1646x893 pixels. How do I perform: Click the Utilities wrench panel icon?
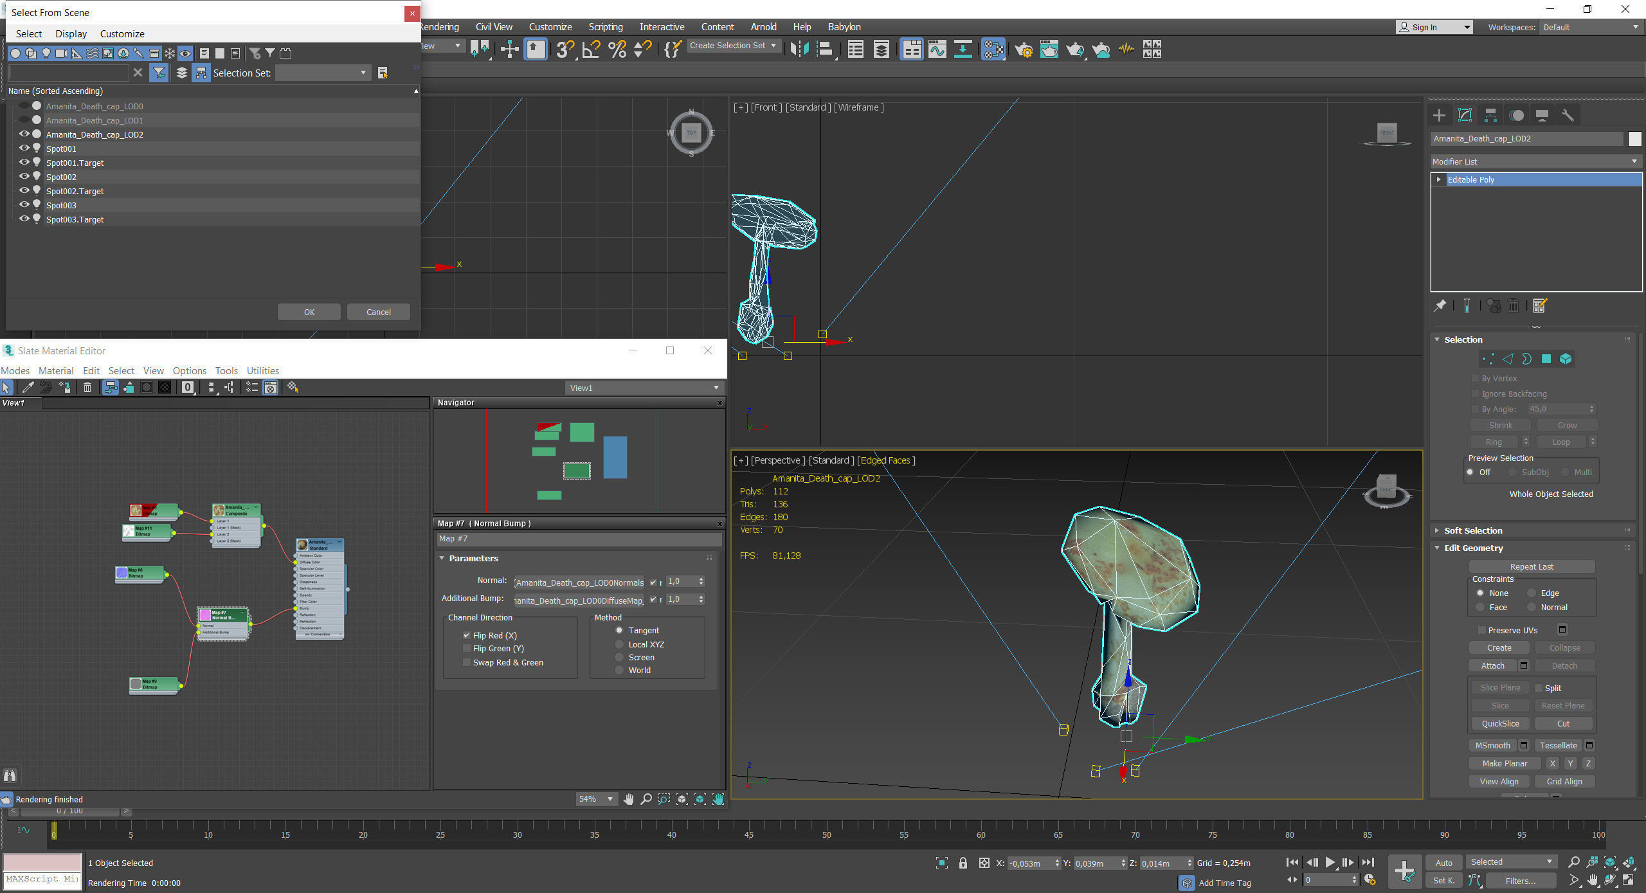click(x=1568, y=115)
